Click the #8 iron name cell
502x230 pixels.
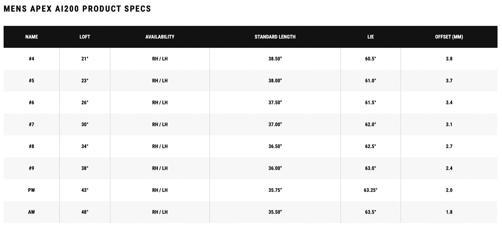(x=31, y=146)
